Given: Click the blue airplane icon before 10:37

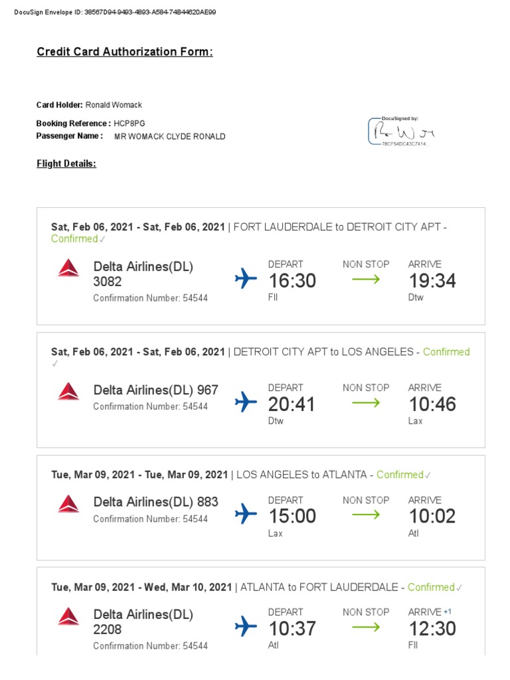Looking at the screenshot, I should [x=246, y=626].
